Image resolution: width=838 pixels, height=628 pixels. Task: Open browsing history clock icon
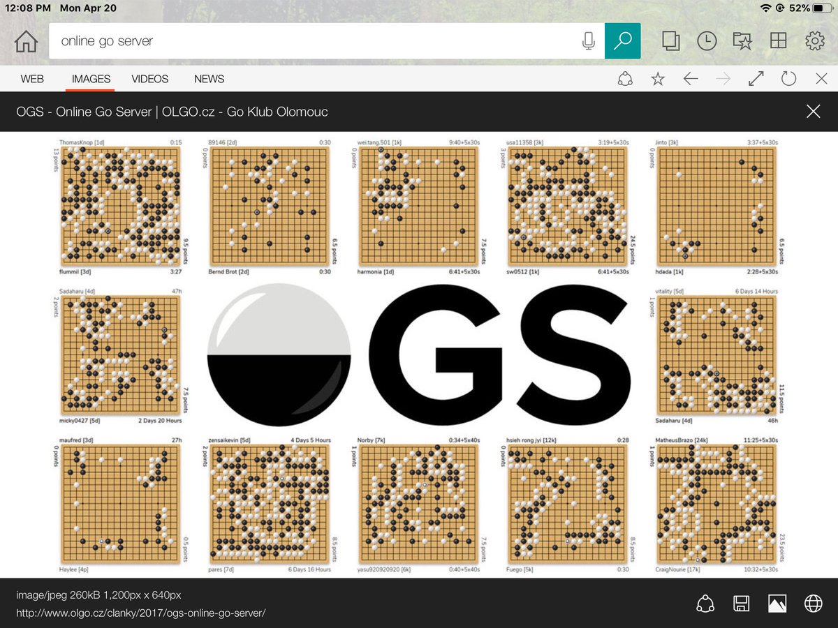(x=707, y=41)
